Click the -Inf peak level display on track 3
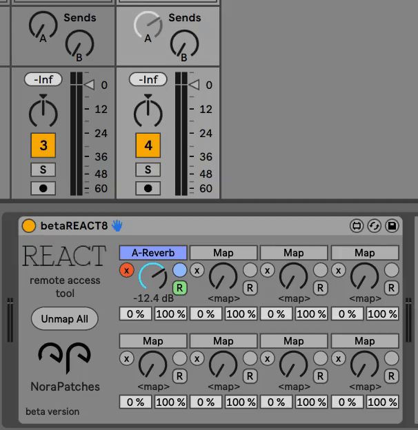 [x=43, y=80]
